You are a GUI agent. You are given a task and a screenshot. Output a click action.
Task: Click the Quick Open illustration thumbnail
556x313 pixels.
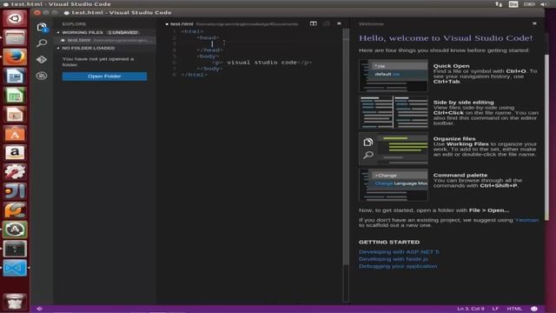[x=394, y=76]
